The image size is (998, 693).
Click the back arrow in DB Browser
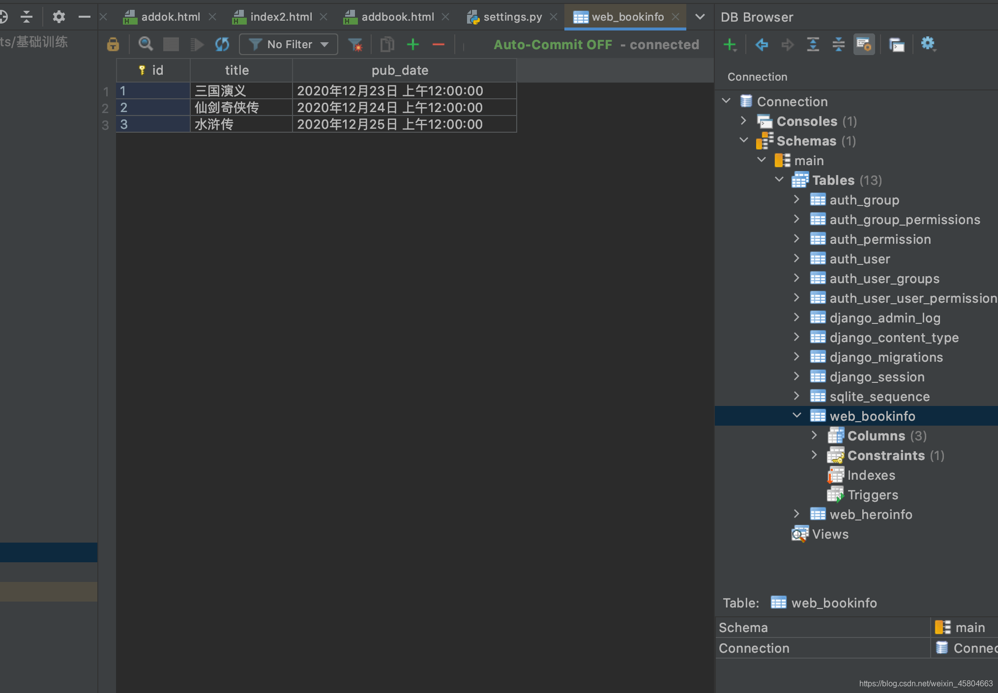(x=762, y=45)
